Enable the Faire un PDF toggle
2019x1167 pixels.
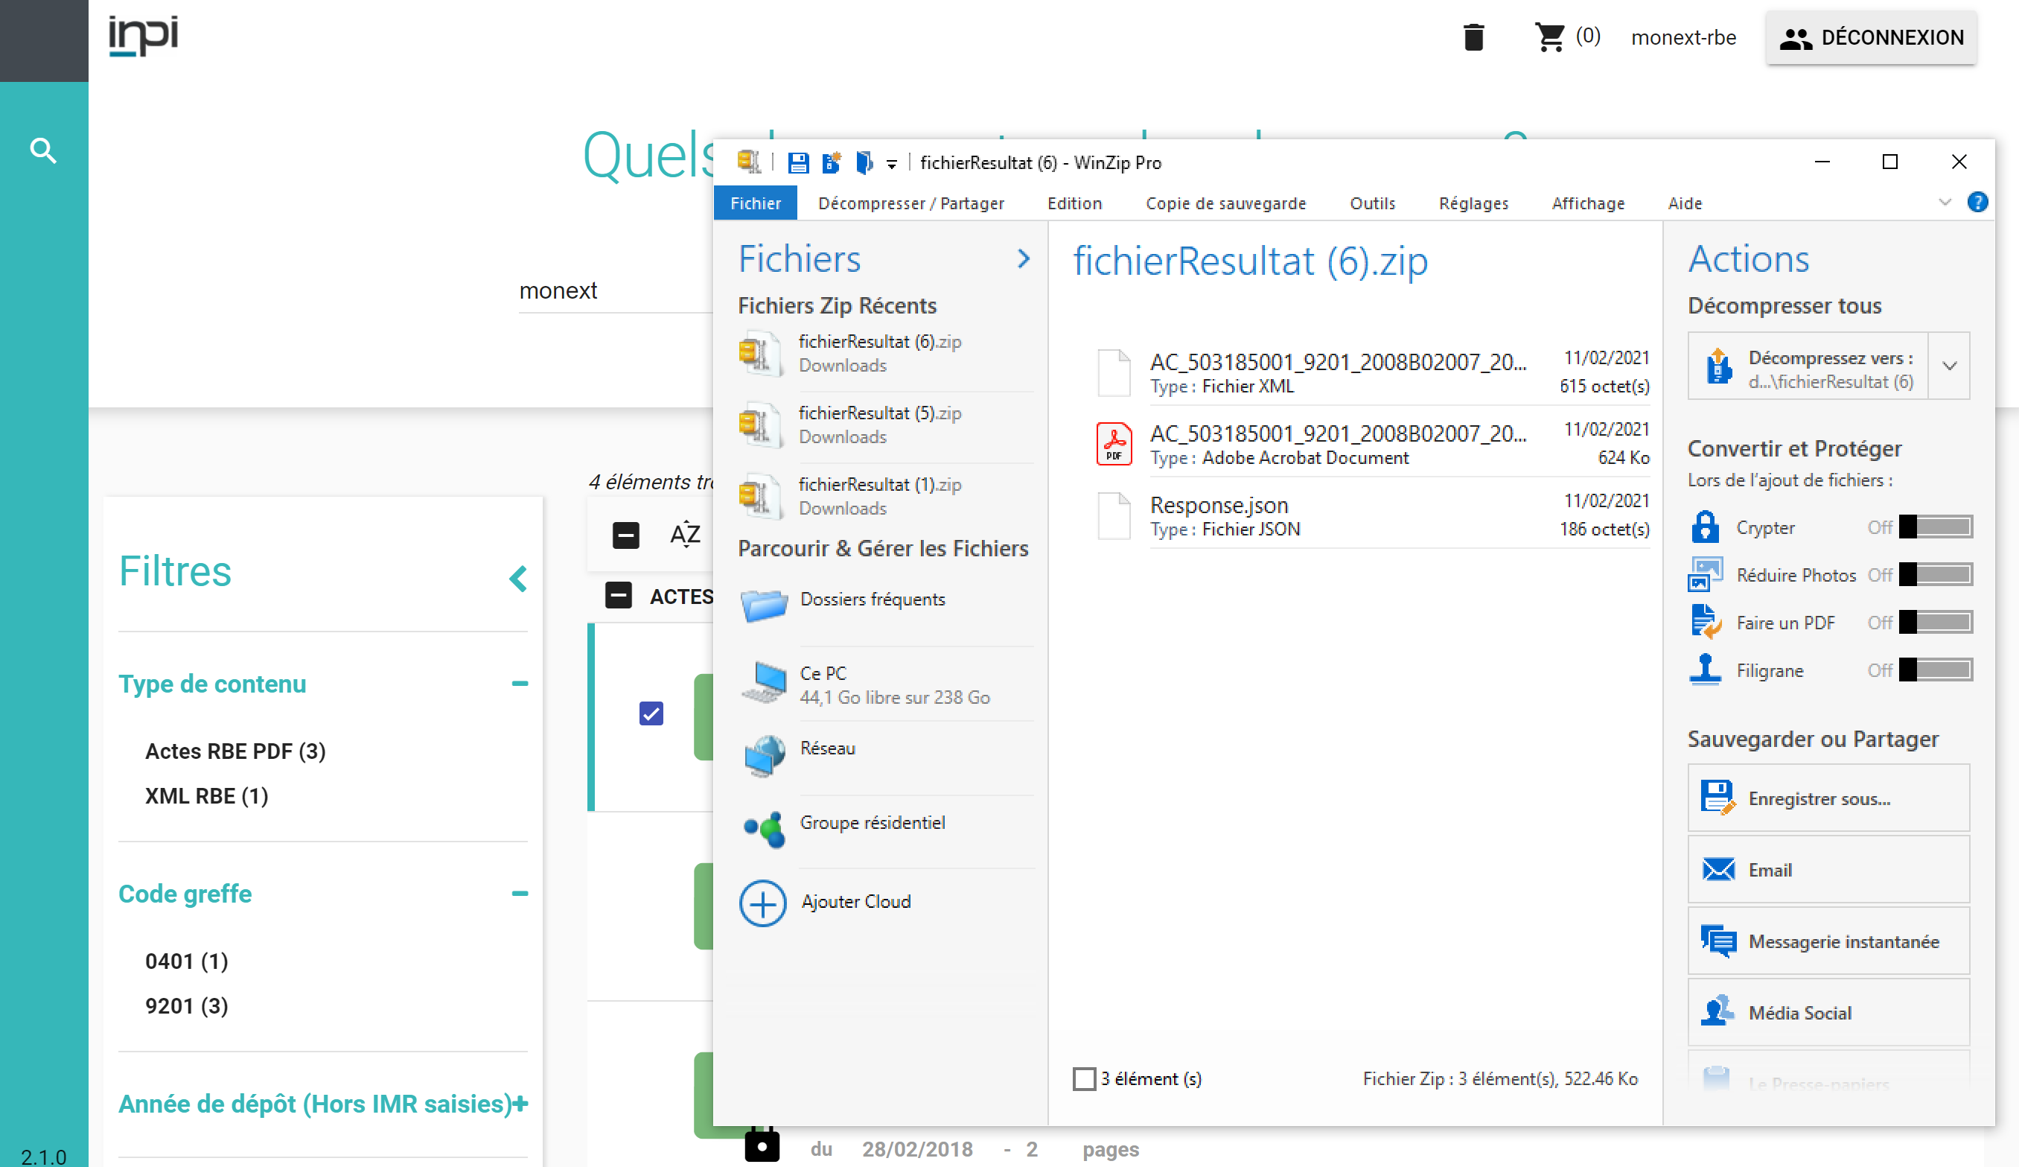tap(1935, 622)
